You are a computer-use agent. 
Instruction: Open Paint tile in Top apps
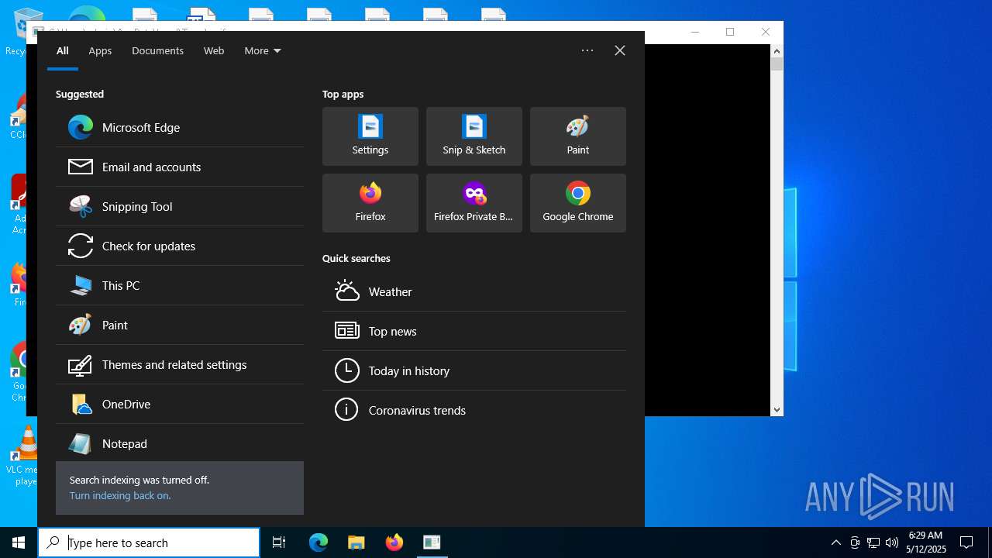coord(578,136)
